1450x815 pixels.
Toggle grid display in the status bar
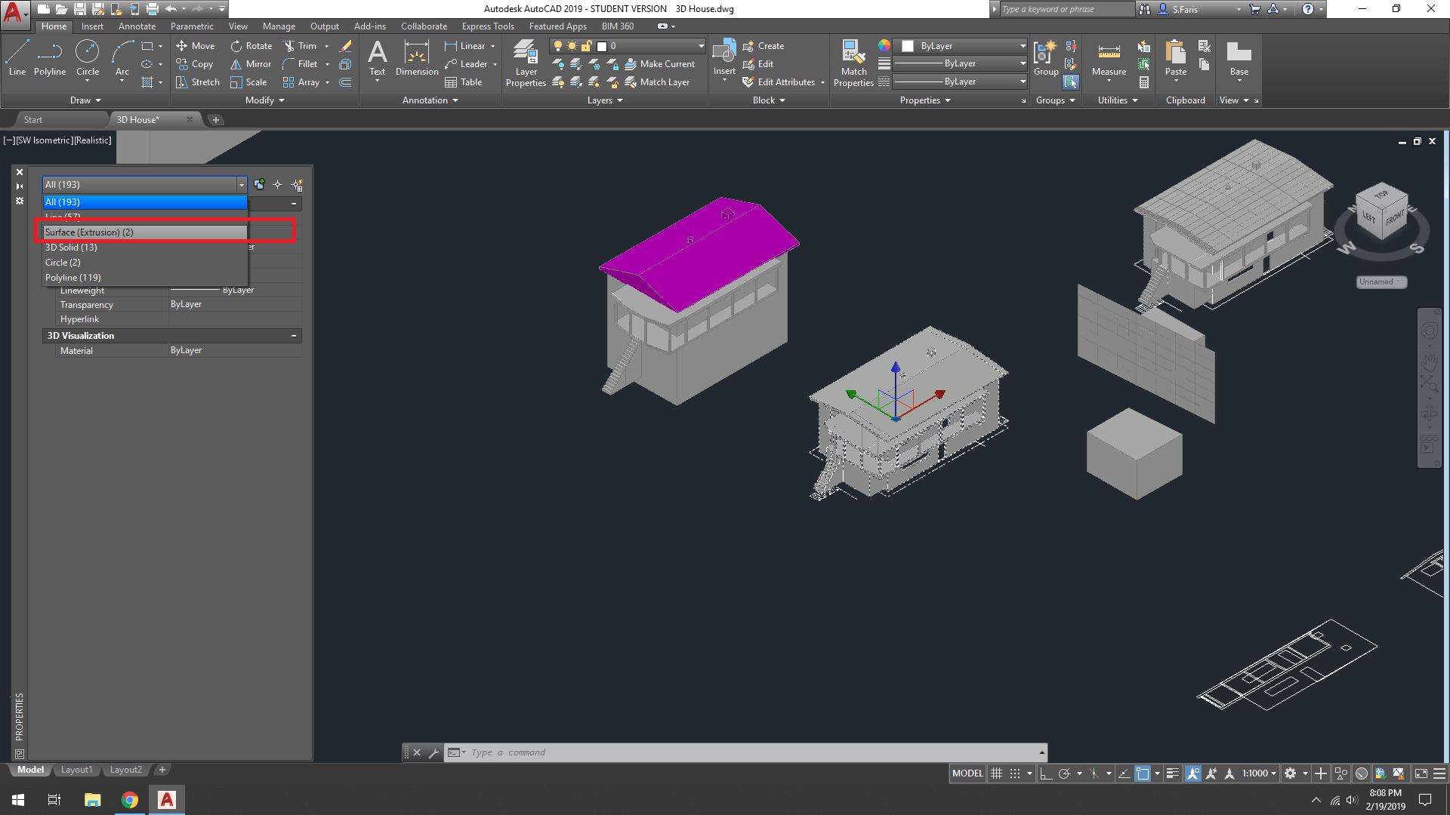tap(997, 773)
